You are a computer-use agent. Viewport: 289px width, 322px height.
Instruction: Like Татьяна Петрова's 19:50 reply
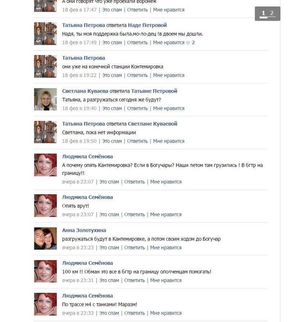(168, 141)
